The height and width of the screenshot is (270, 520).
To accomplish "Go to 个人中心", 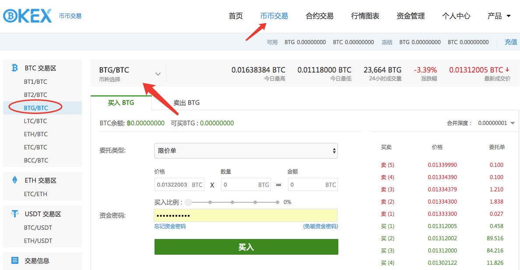I will coord(456,16).
